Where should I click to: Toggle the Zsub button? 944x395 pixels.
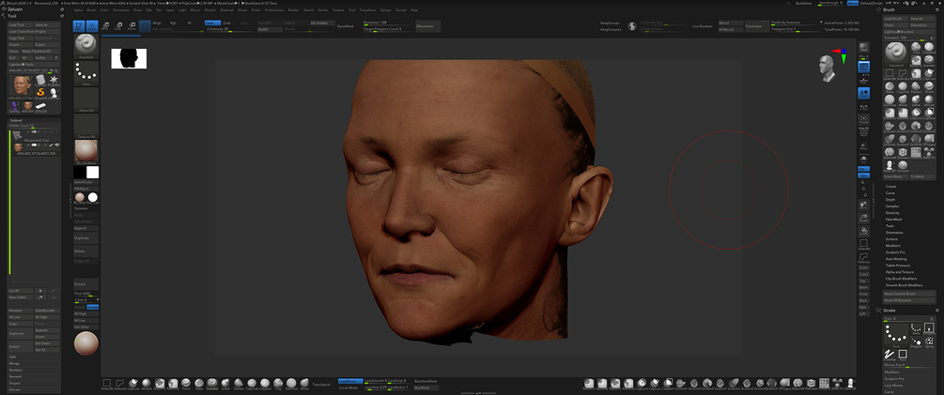tap(226, 23)
